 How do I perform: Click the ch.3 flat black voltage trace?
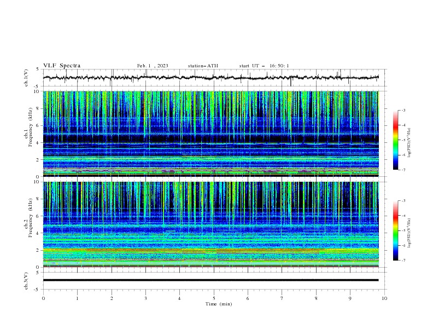(210, 280)
